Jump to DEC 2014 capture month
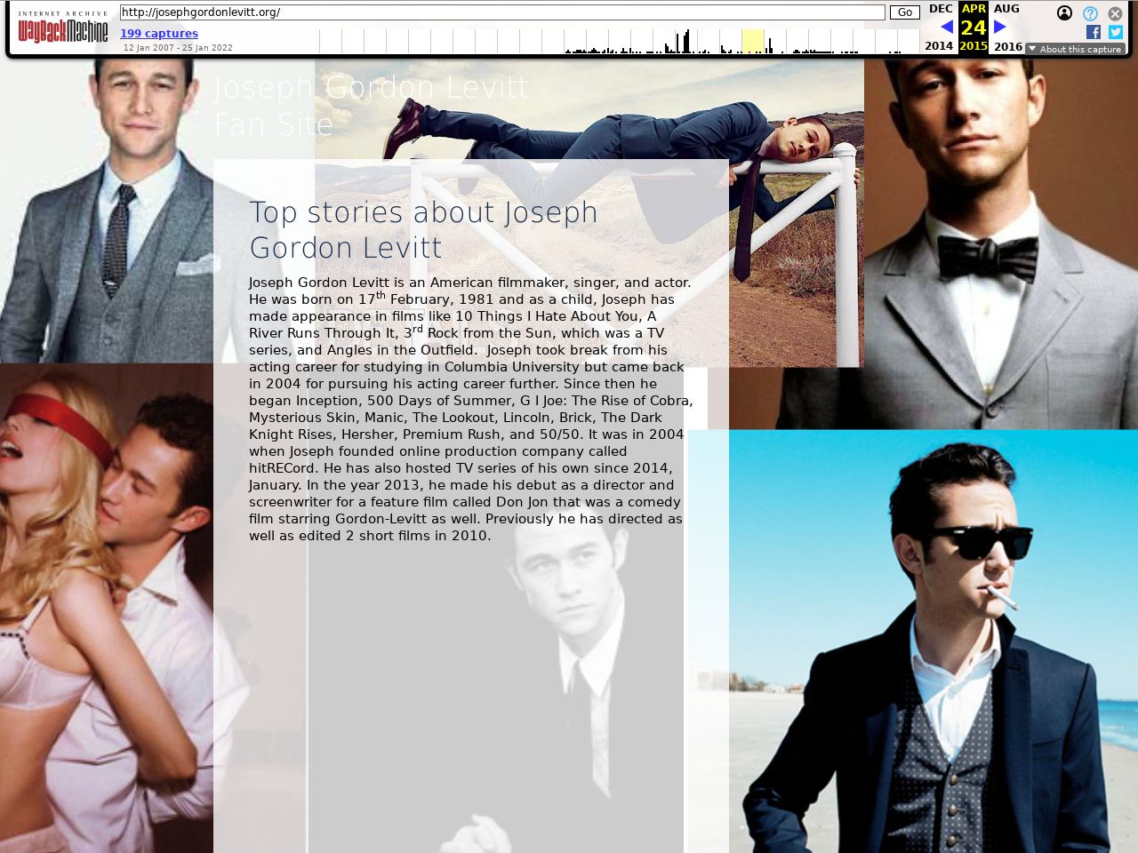The height and width of the screenshot is (853, 1138). [940, 9]
